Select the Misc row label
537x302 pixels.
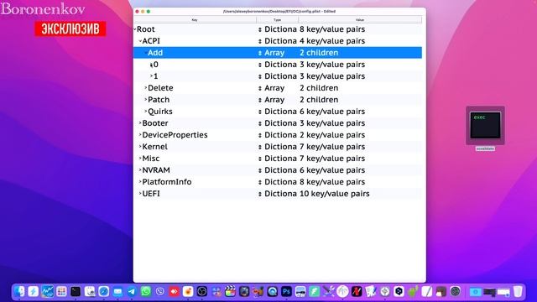pos(151,159)
